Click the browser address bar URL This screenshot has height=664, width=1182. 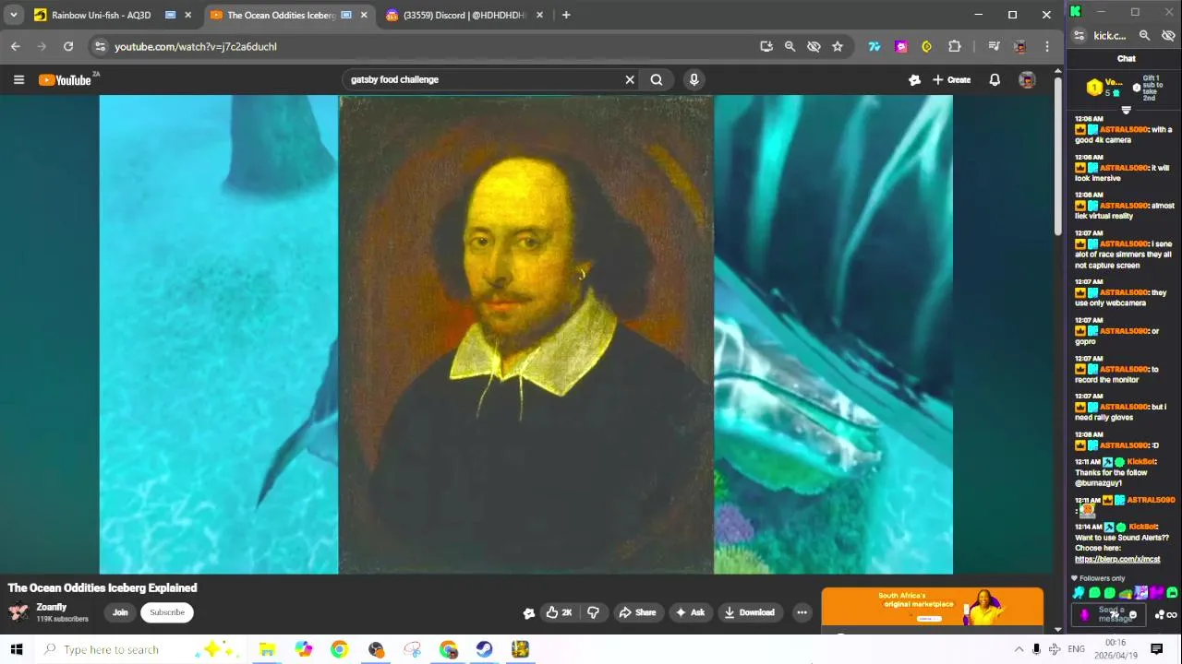[196, 46]
